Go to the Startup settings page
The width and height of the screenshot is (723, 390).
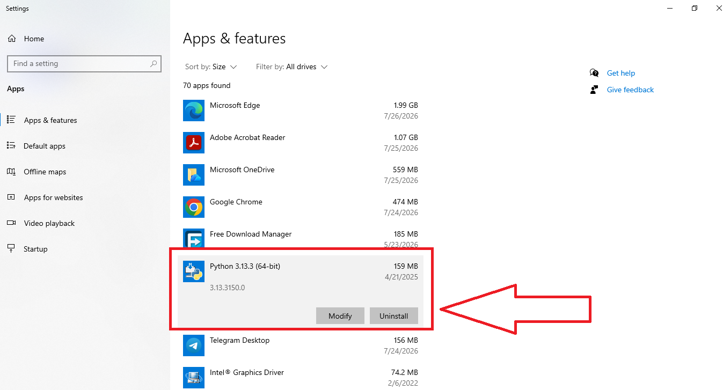36,249
